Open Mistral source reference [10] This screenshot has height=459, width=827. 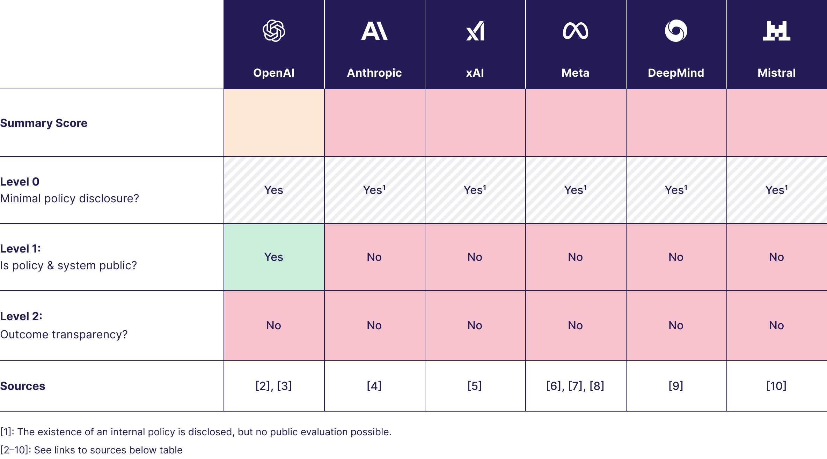[x=777, y=386]
